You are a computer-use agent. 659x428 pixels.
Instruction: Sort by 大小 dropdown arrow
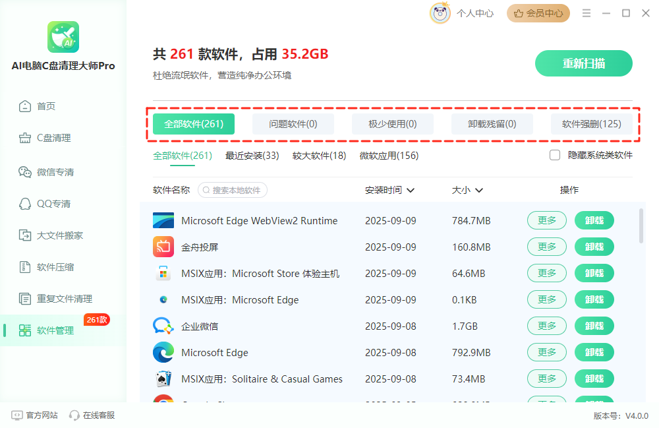(478, 191)
